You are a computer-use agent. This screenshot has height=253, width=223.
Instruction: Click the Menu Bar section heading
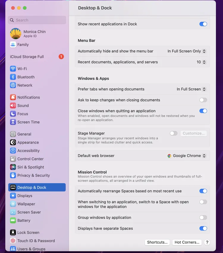[x=87, y=40]
